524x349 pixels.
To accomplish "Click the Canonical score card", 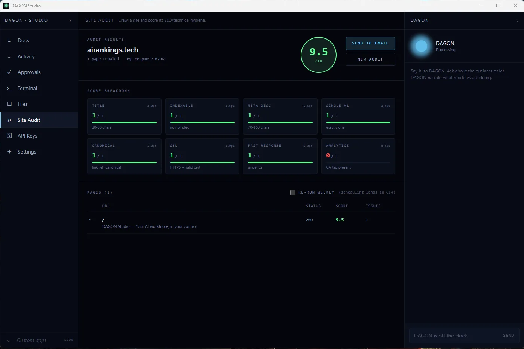I will [124, 156].
